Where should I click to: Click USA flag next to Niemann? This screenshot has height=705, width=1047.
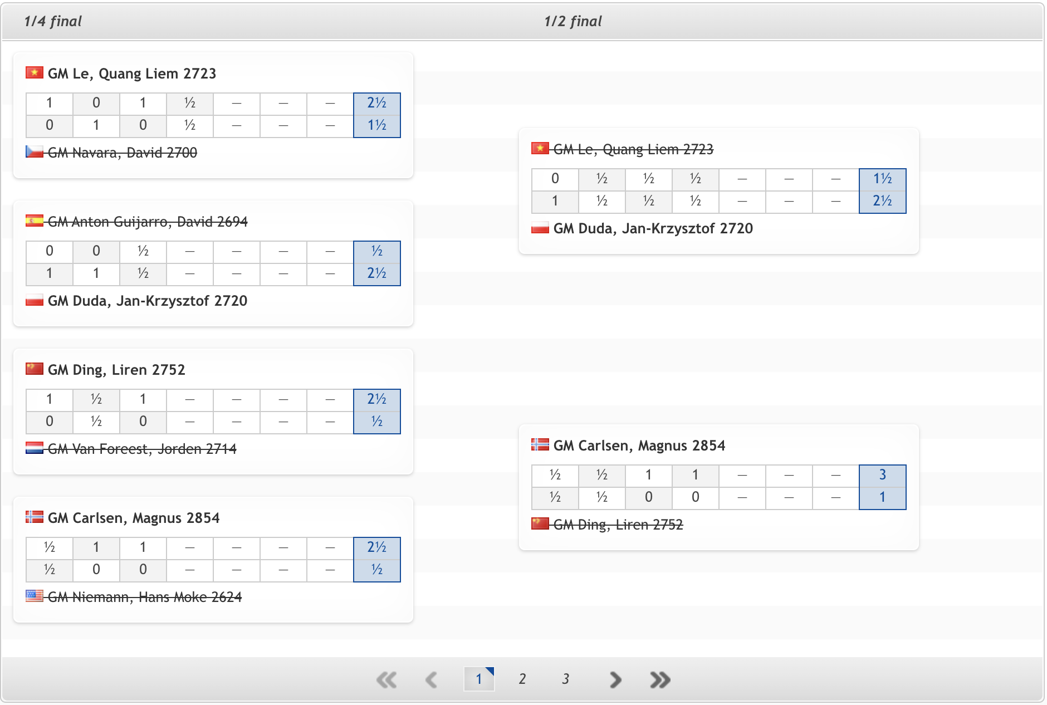point(35,596)
